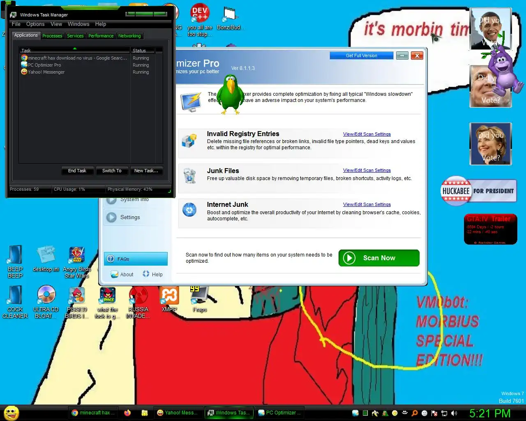This screenshot has width=526, height=421.
Task: Open the desktop.ini file icon
Action: click(46, 259)
